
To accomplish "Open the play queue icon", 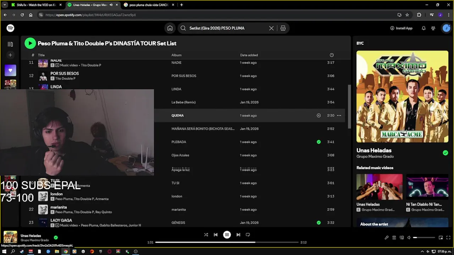I will tap(394, 238).
